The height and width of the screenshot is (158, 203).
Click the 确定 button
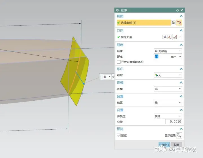[164, 145]
